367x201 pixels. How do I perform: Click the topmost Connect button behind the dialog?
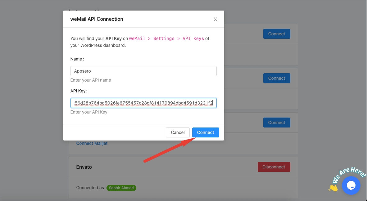(x=276, y=33)
